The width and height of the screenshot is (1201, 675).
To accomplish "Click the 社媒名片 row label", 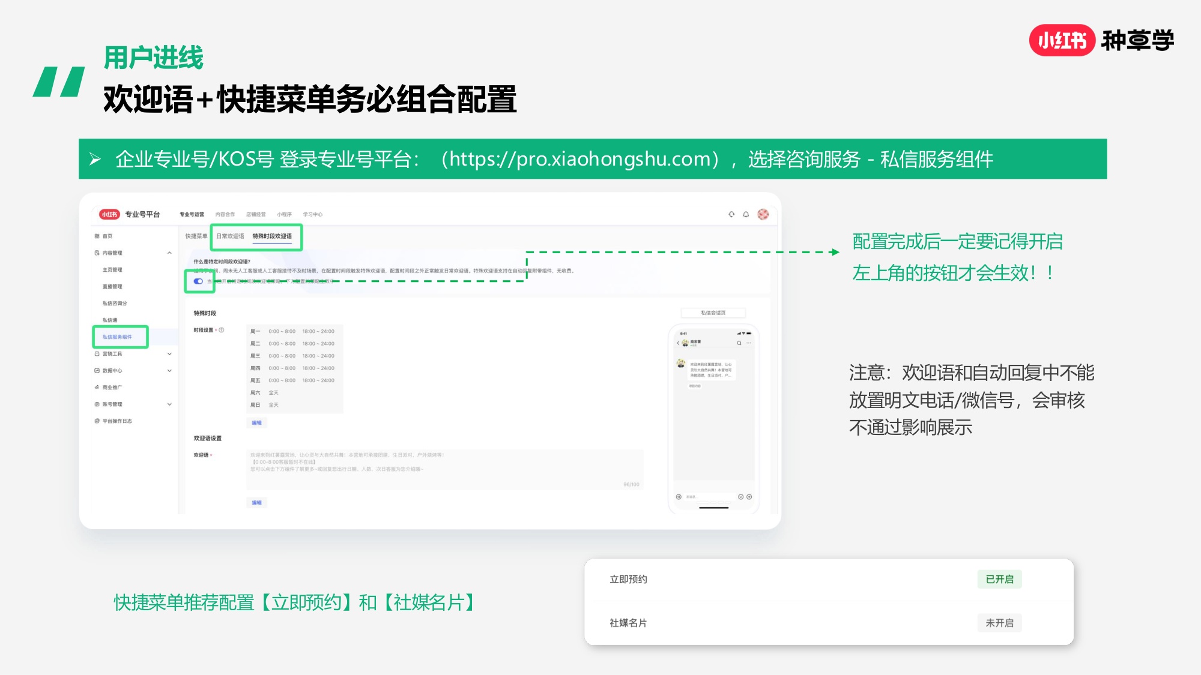I will tap(628, 623).
